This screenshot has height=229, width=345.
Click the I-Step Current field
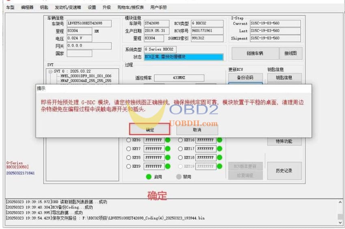click(x=275, y=24)
